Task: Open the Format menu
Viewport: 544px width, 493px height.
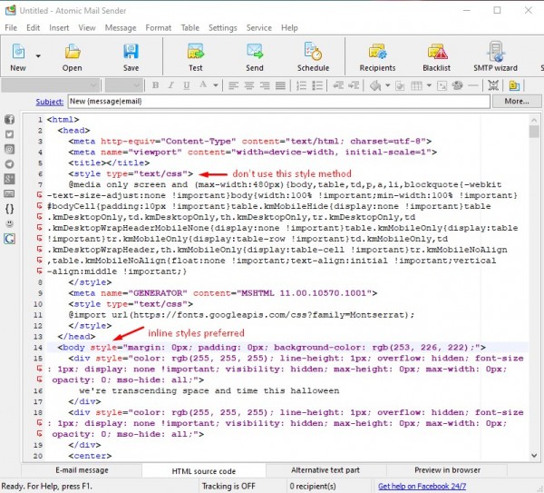Action: (x=158, y=28)
